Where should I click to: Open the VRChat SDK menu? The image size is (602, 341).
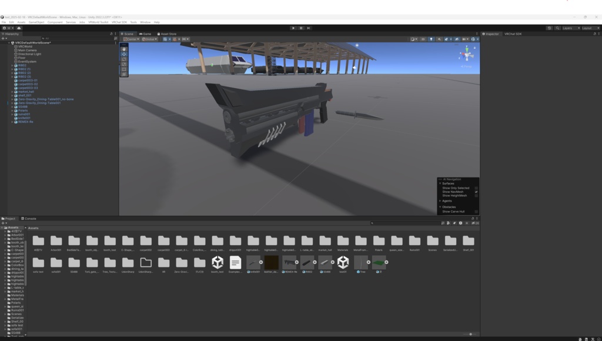[119, 22]
